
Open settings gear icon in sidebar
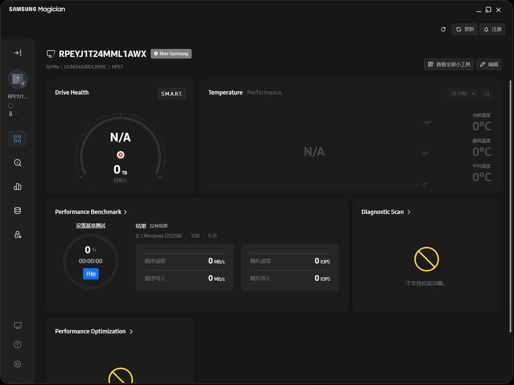click(x=18, y=364)
